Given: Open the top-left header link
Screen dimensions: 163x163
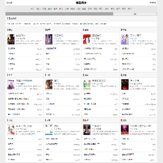Looking at the screenshot, I should [x=10, y=3].
